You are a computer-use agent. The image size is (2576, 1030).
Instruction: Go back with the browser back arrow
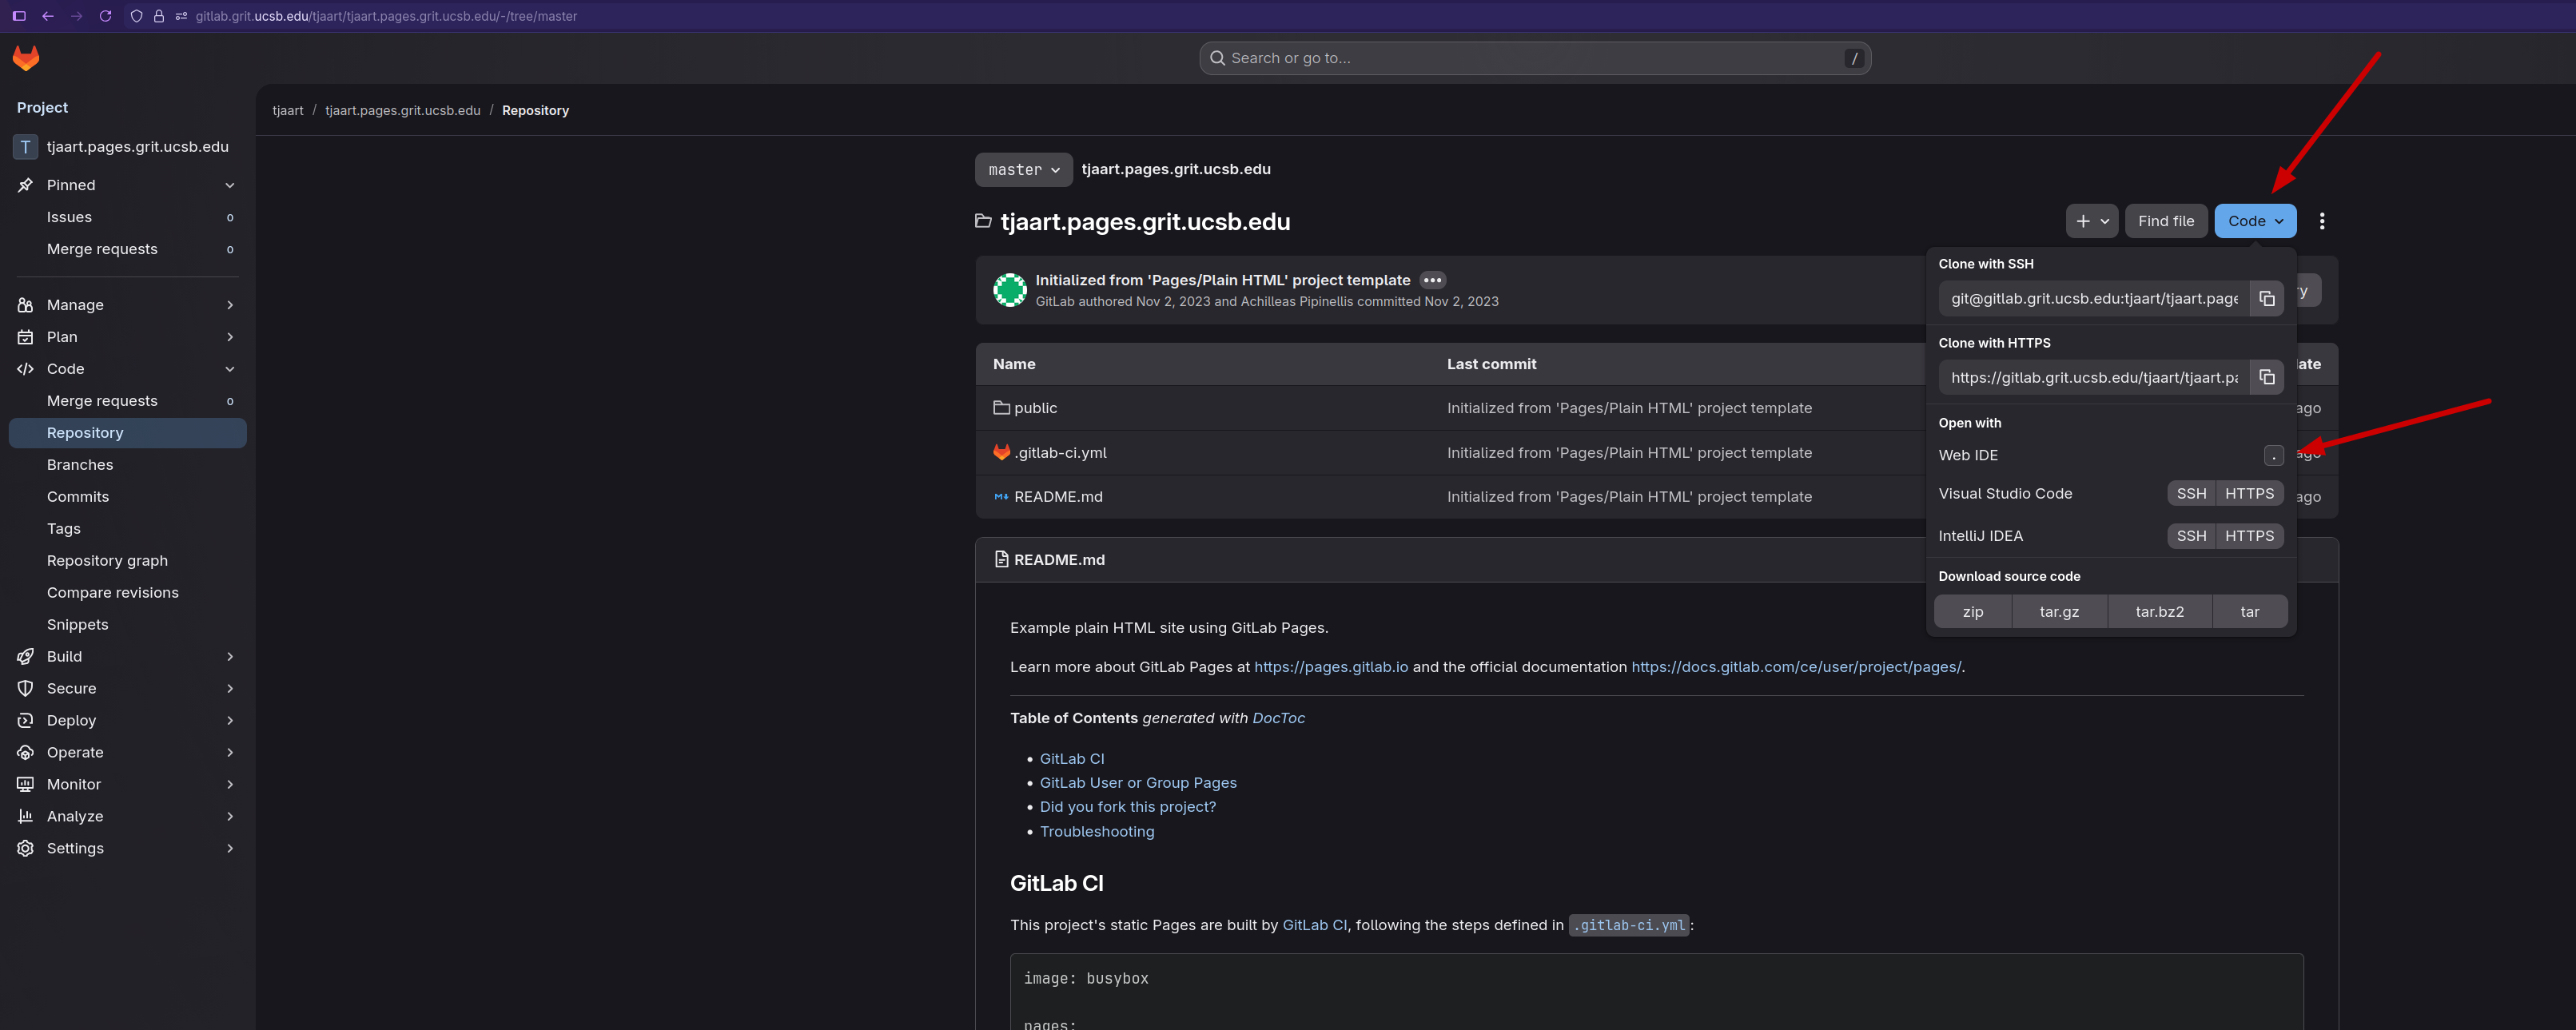[x=47, y=16]
